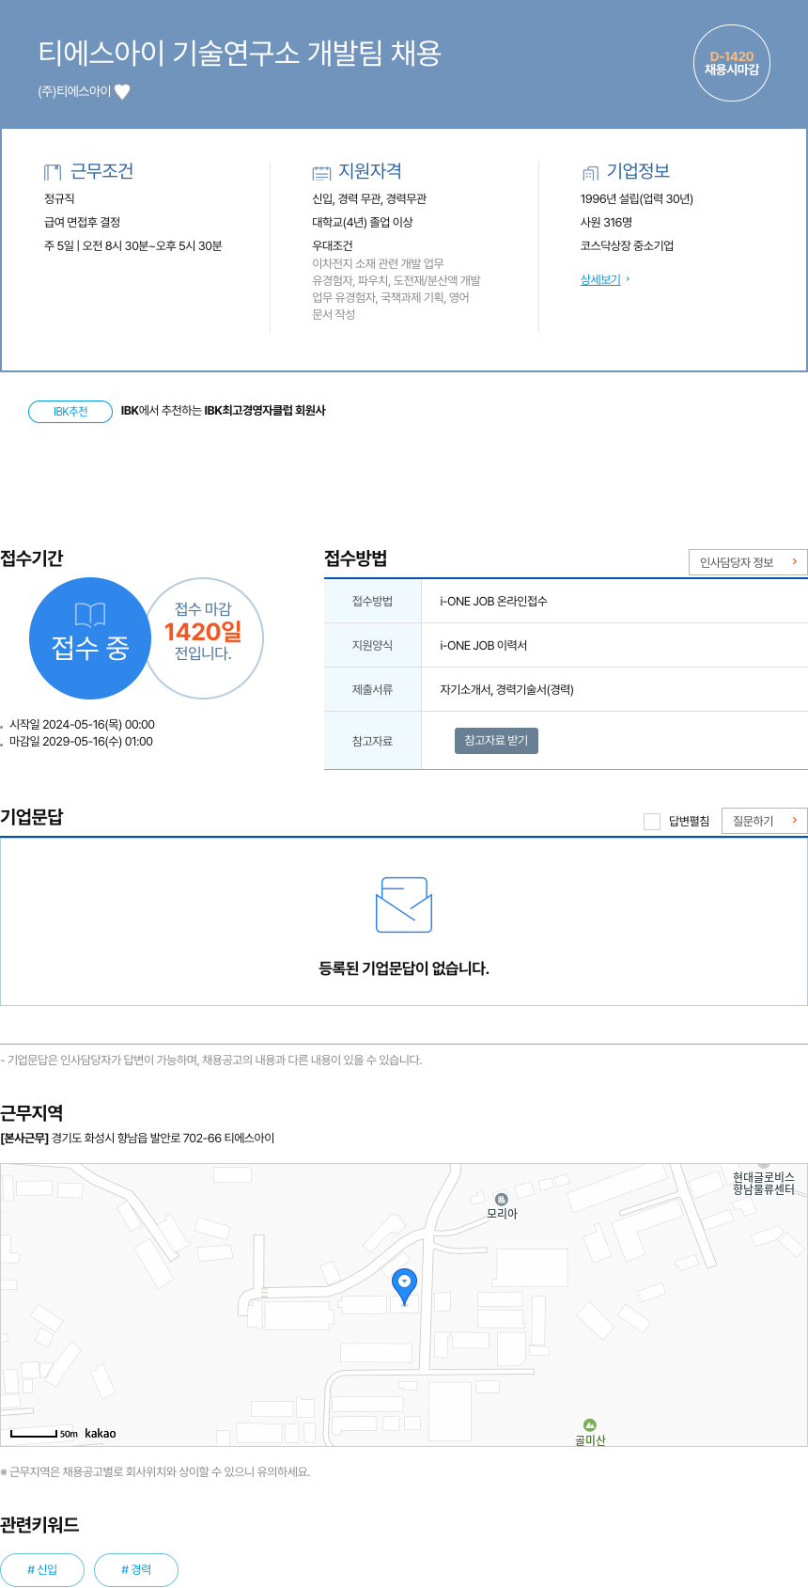Viewport: 808px width, 1588px height.
Task: Select the # 경력 keyword tag
Action: (x=136, y=1570)
